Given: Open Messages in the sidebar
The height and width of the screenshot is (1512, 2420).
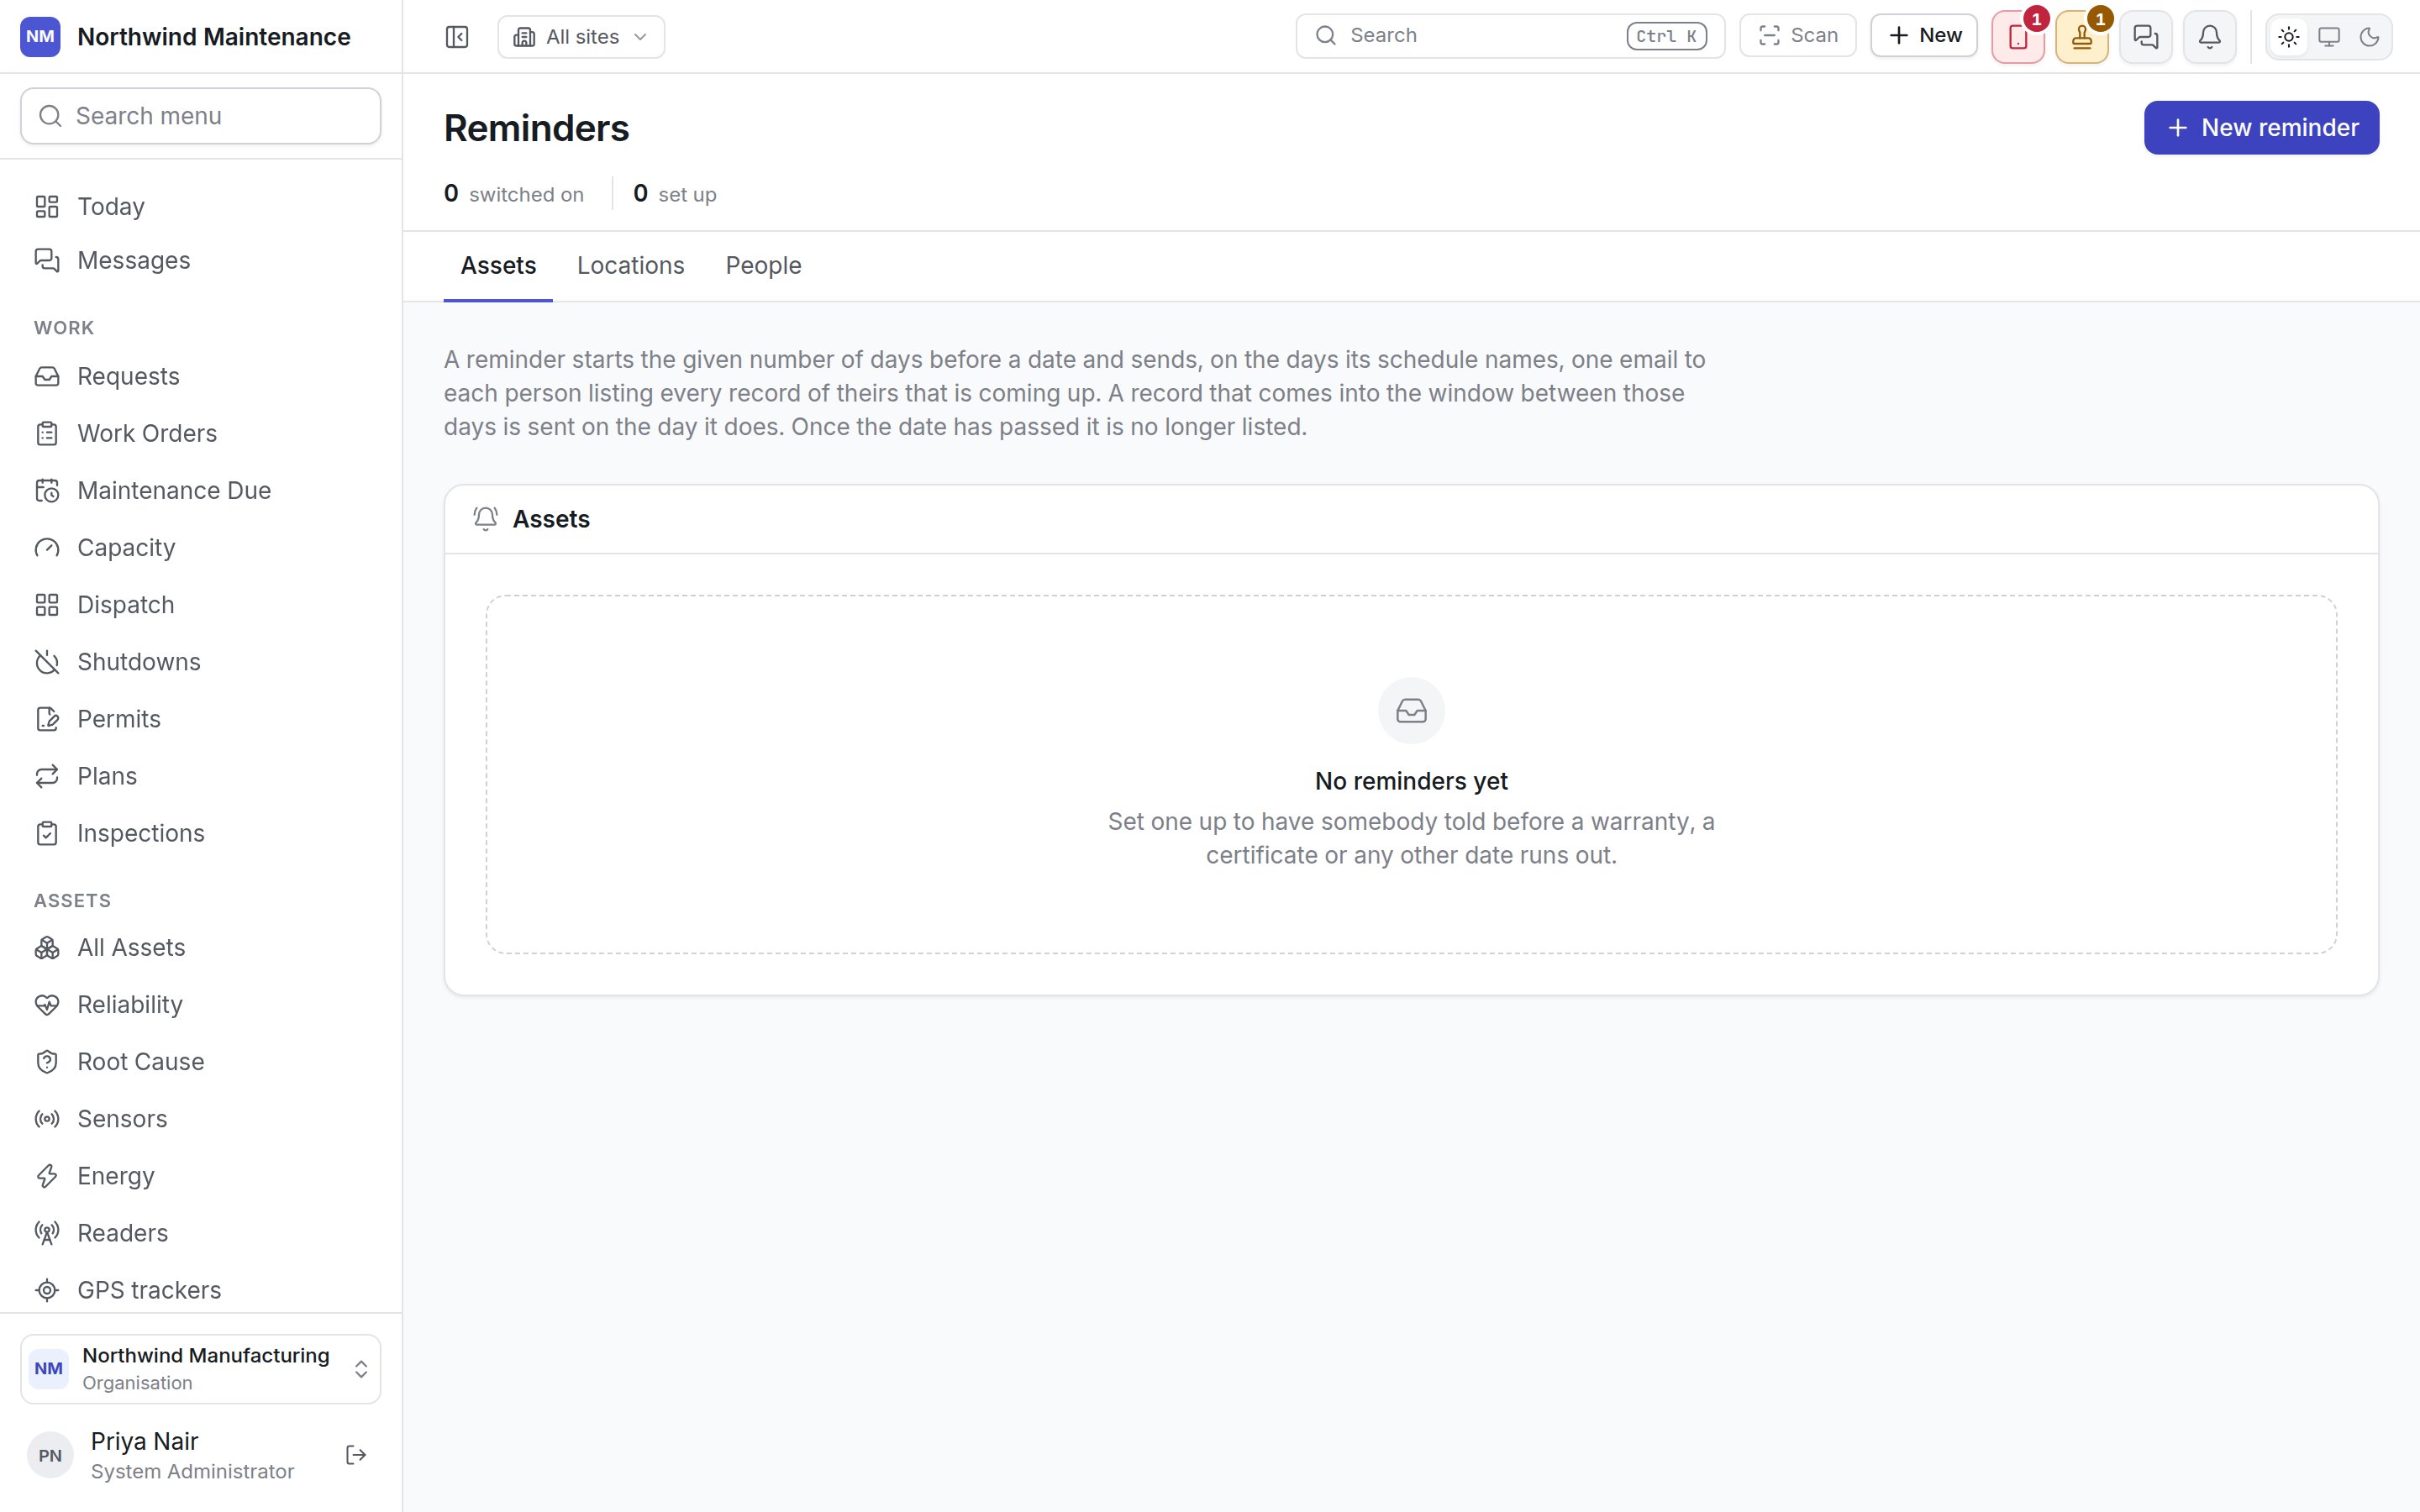Looking at the screenshot, I should [201, 260].
